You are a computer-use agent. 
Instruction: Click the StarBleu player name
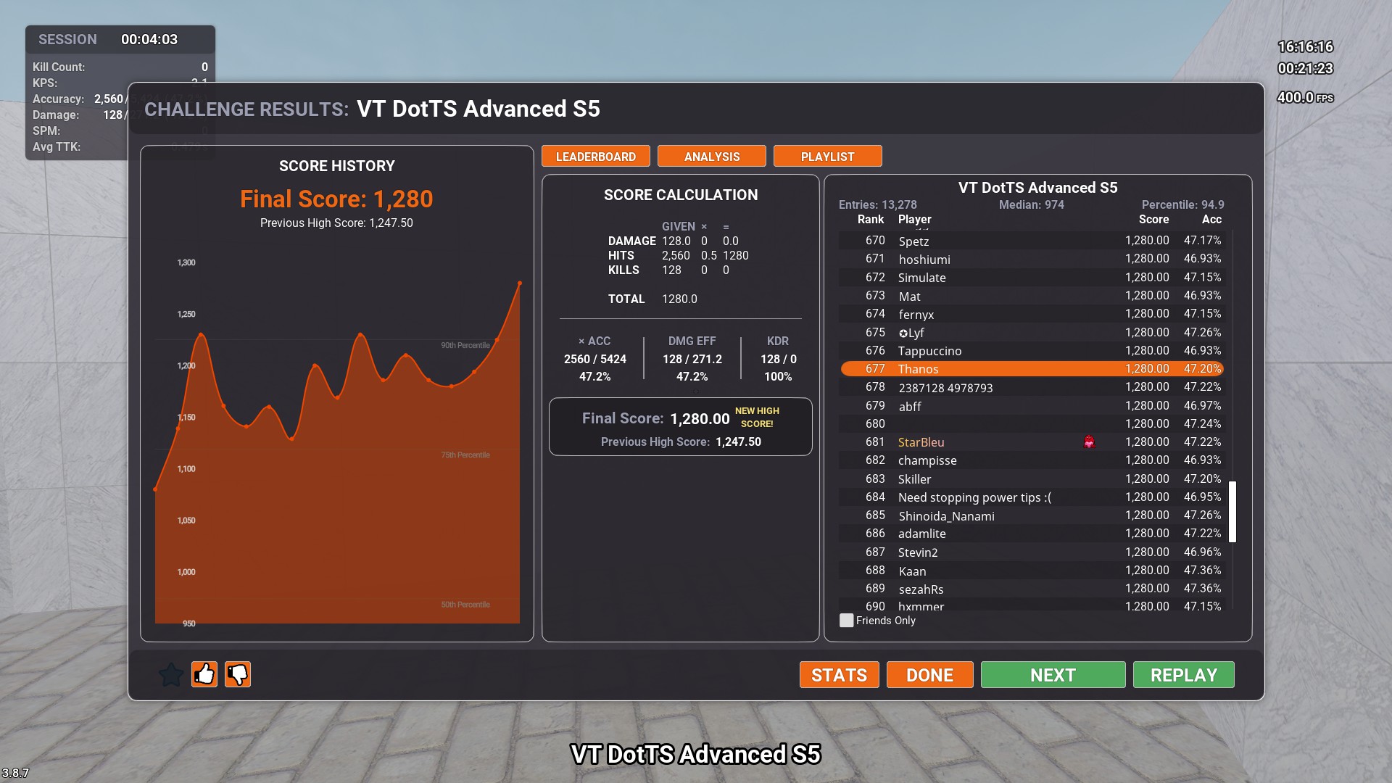921,442
